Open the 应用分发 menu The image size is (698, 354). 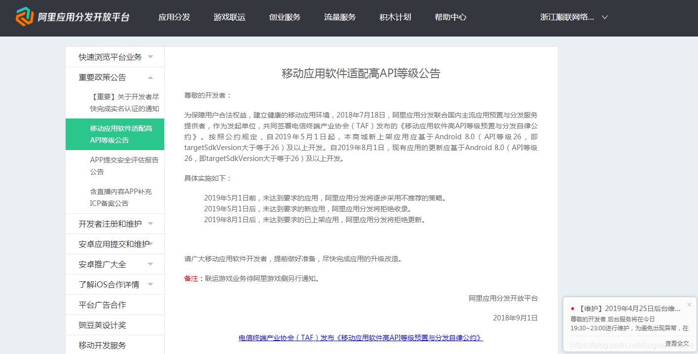point(174,17)
